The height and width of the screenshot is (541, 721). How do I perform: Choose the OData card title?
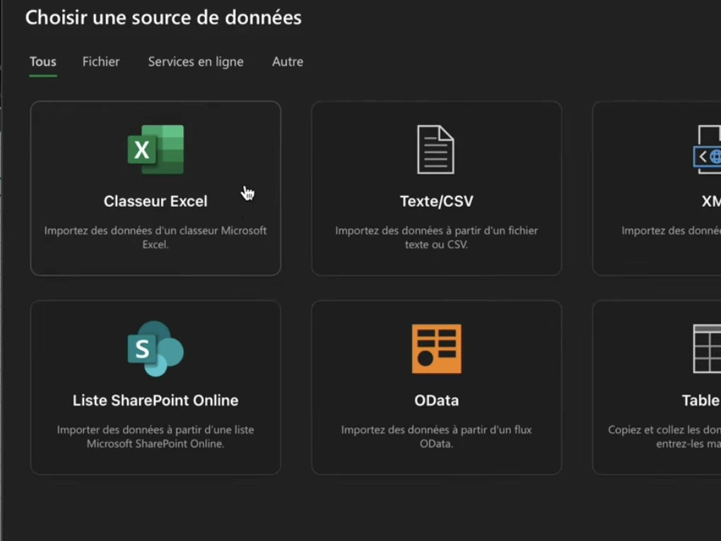point(436,400)
